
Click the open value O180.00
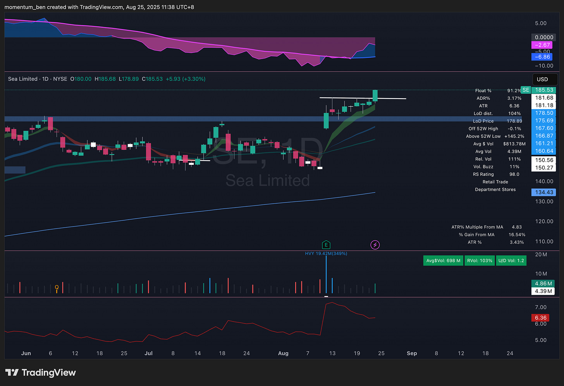tap(81, 79)
